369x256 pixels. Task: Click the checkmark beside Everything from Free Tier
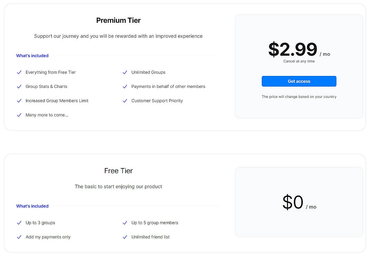[x=19, y=73]
